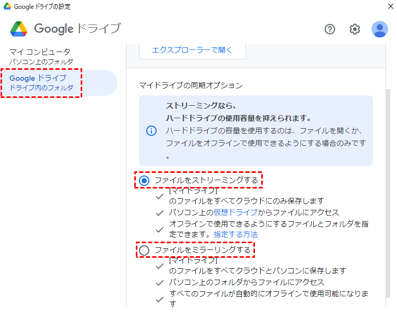This screenshot has height=314, width=397.
Task: Click the small Drive icon in title bar
Action: click(7, 6)
